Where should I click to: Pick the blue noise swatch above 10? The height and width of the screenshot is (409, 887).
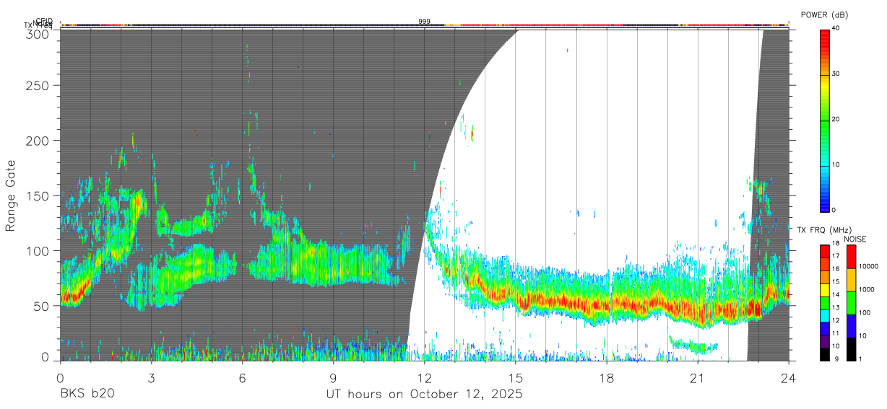point(850,325)
